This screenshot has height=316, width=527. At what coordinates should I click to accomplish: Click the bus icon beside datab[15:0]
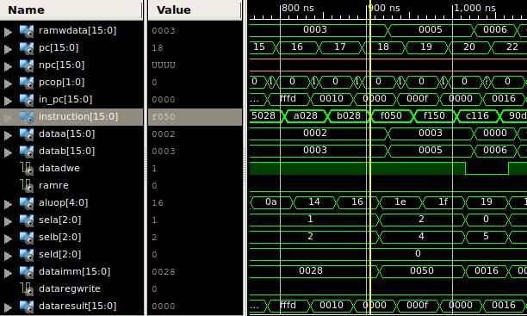(27, 152)
